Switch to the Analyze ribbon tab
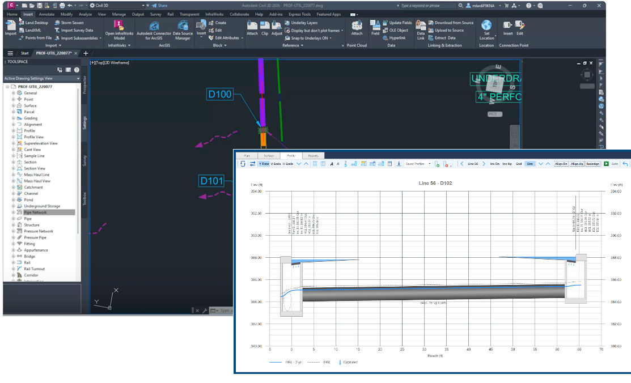The height and width of the screenshot is (383, 631). tap(85, 14)
